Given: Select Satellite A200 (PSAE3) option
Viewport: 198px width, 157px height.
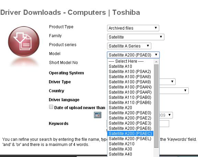Looking at the screenshot, I should point(130,123).
